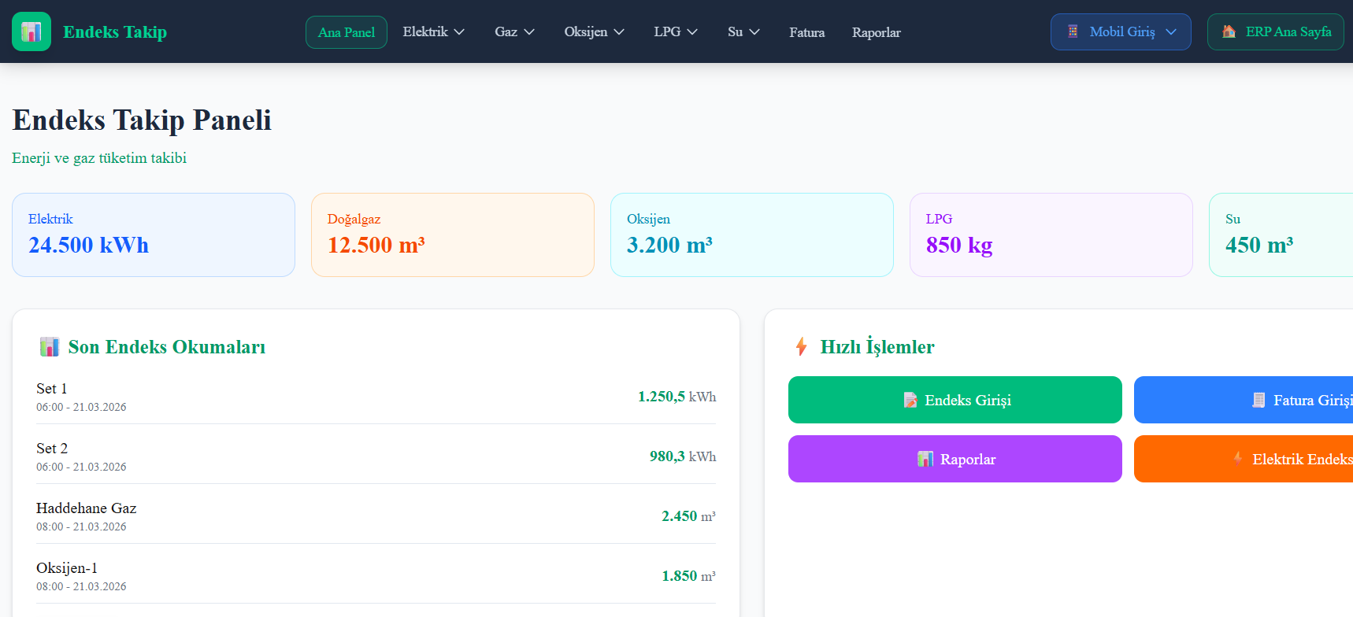The image size is (1353, 617).
Task: Open Raporlar in the top navigation bar
Action: [877, 32]
